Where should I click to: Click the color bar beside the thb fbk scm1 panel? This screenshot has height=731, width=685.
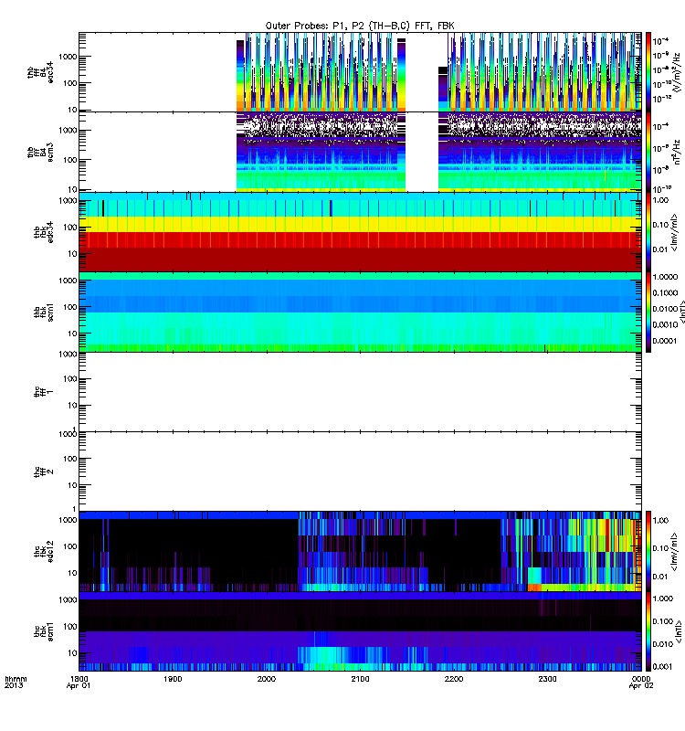pos(648,312)
